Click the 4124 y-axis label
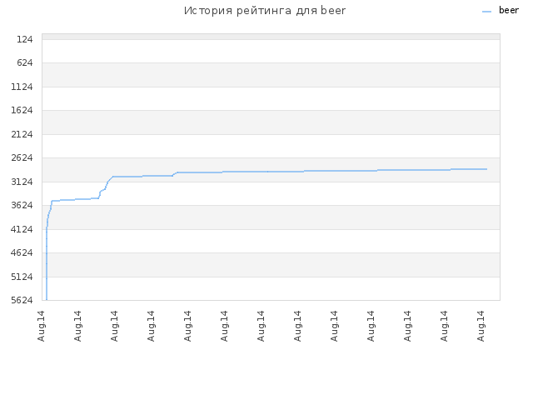This screenshot has height=400, width=533. pos(22,230)
